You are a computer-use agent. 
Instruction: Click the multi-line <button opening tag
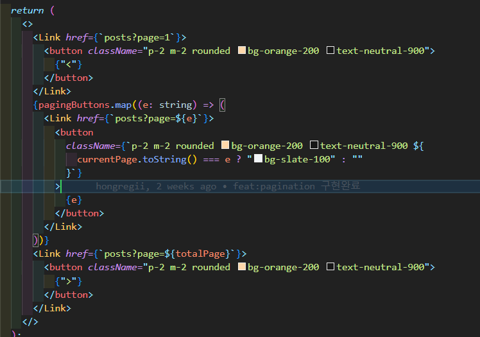pos(74,132)
